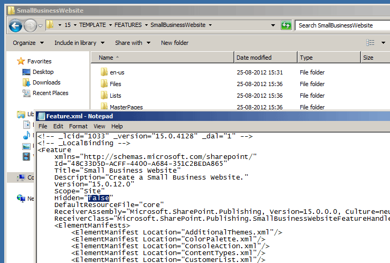Click the Desktop monitor icon
The image size is (390, 263).
tap(26, 72)
